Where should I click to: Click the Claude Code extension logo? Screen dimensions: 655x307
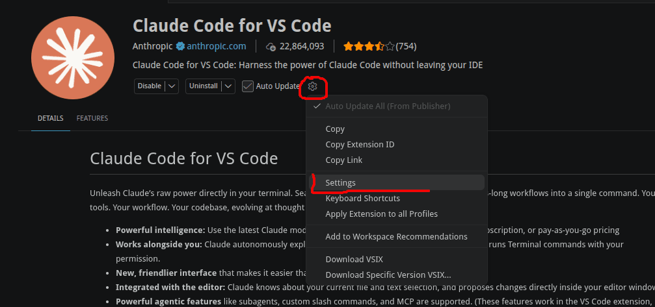pos(73,58)
